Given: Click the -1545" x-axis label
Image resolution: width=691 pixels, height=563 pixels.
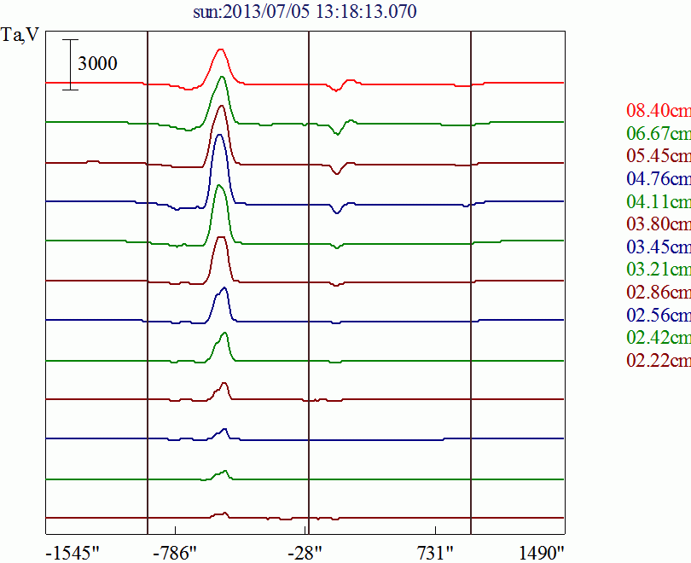Looking at the screenshot, I should point(73,553).
